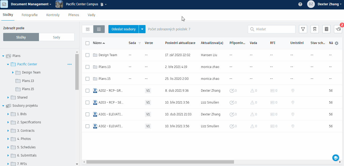Select the Sady view toggle
The image size is (344, 166).
tap(56, 37)
